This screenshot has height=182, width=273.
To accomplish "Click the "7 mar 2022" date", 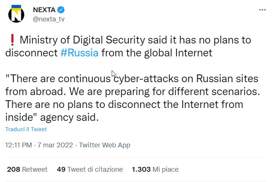I will pyautogui.click(x=55, y=145).
